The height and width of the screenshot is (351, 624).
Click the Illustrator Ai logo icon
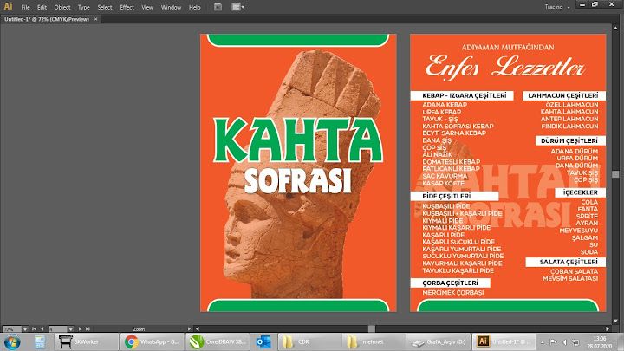click(8, 6)
